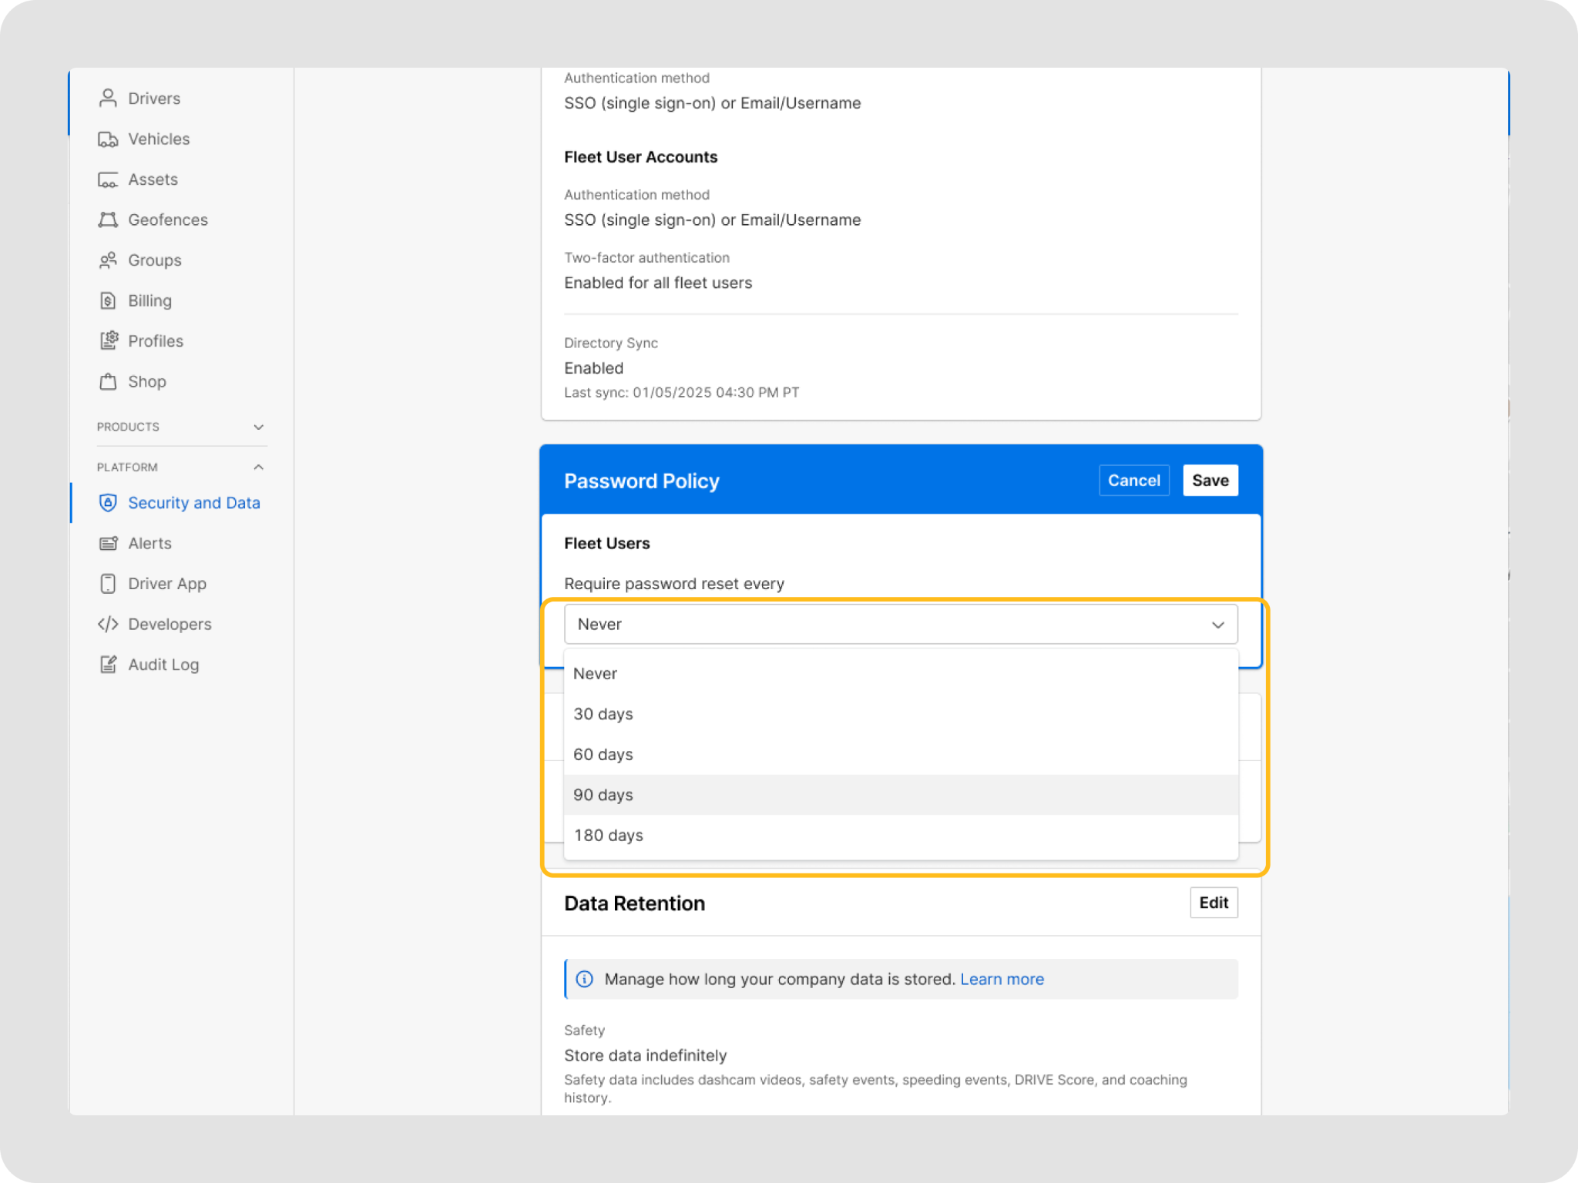Image resolution: width=1578 pixels, height=1183 pixels.
Task: Open the Learn more link
Action: click(1002, 979)
